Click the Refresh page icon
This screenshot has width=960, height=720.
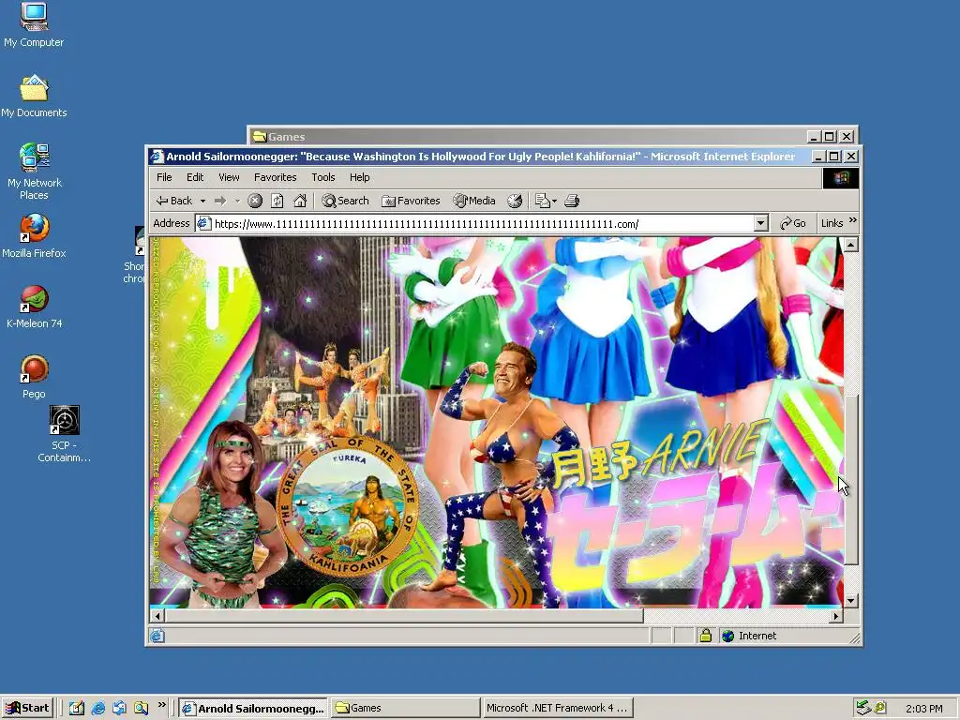(x=277, y=201)
